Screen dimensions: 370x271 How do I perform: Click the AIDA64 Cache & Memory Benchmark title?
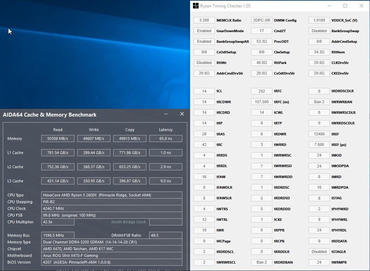(x=49, y=115)
